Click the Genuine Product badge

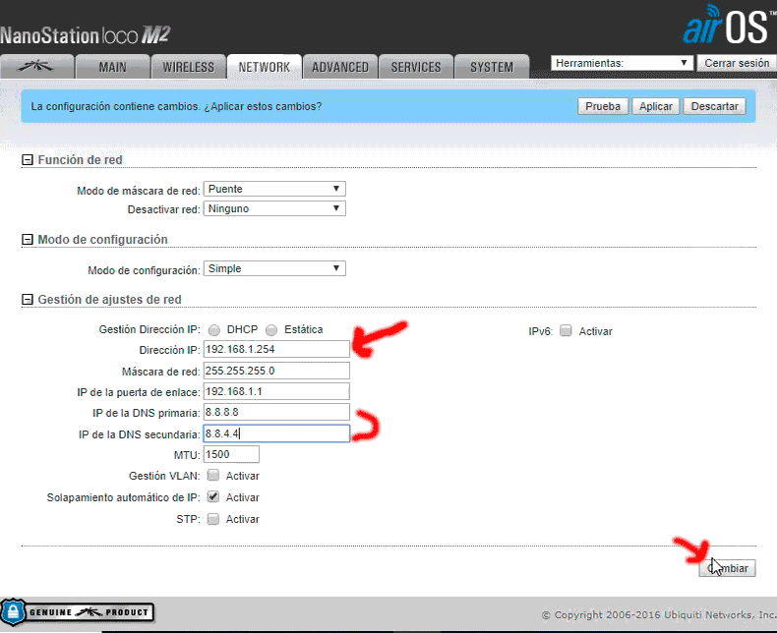[x=78, y=612]
